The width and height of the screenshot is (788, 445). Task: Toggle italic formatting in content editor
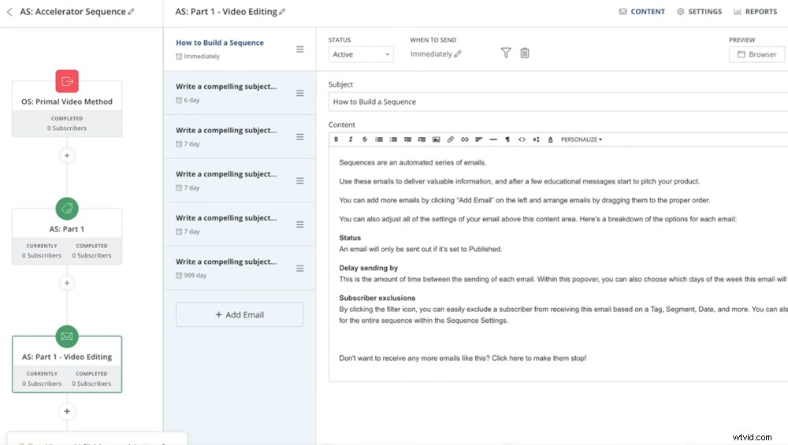(351, 139)
